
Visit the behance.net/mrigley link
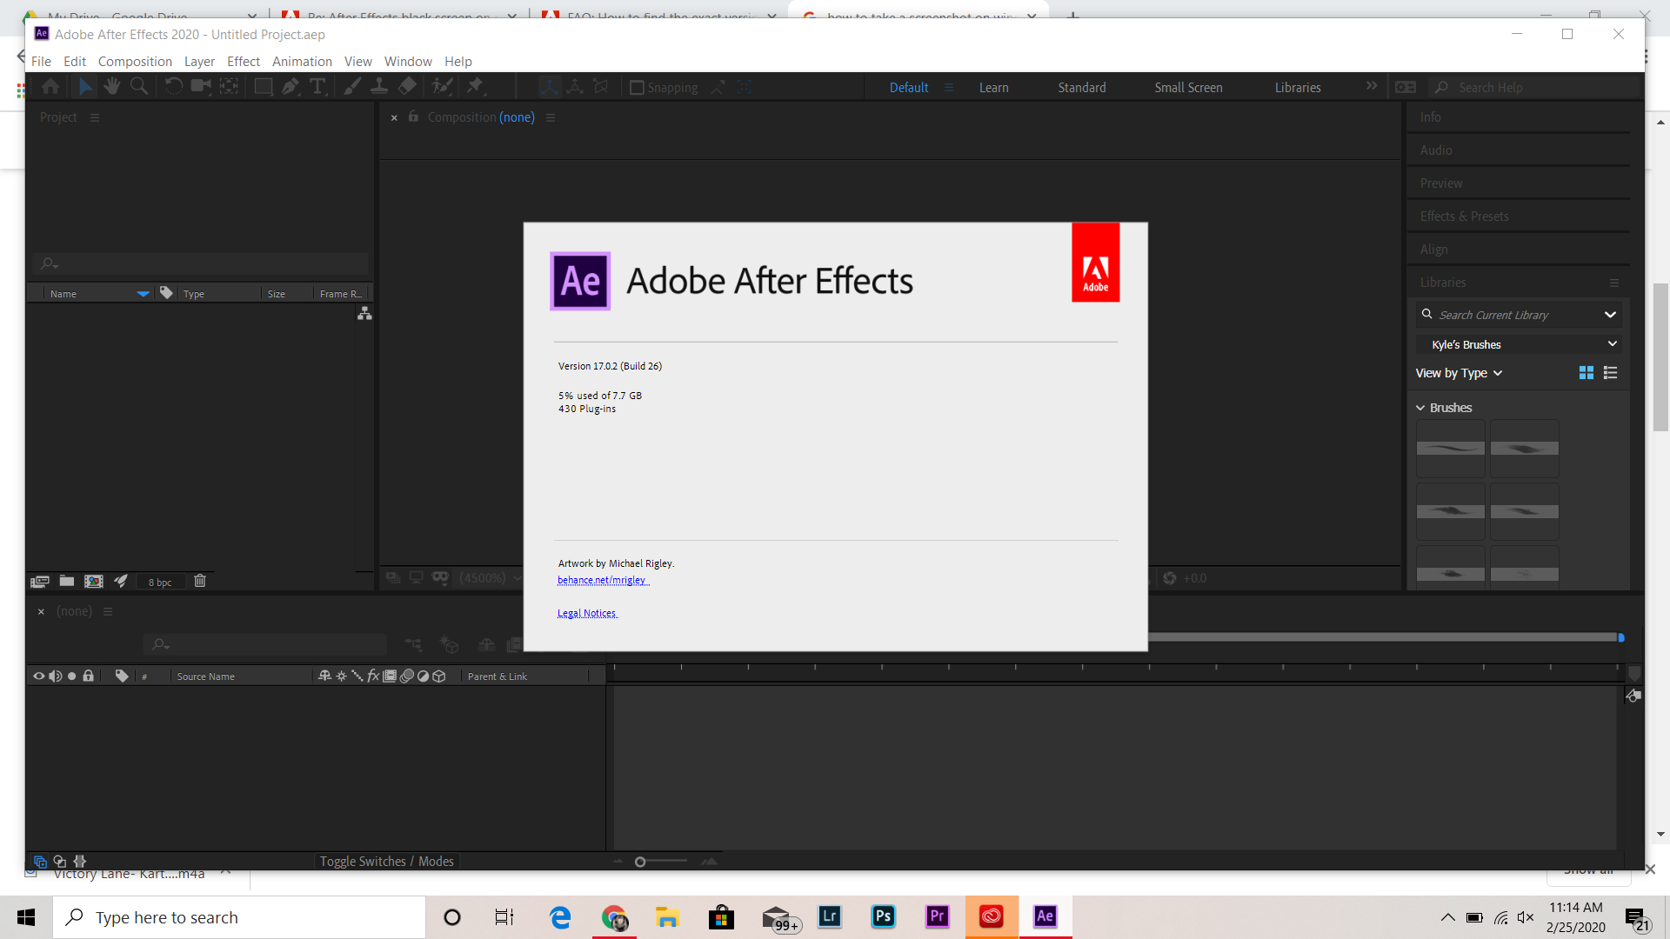602,580
